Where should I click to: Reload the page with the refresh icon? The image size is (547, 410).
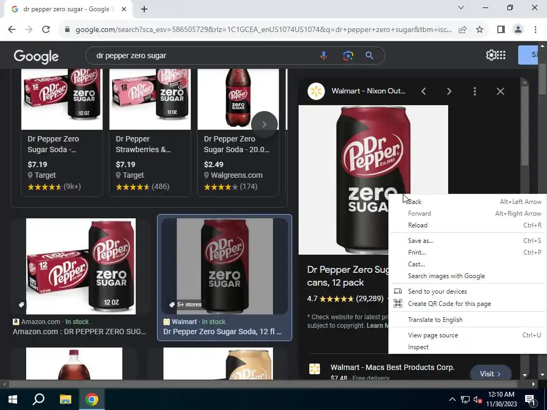(46, 30)
